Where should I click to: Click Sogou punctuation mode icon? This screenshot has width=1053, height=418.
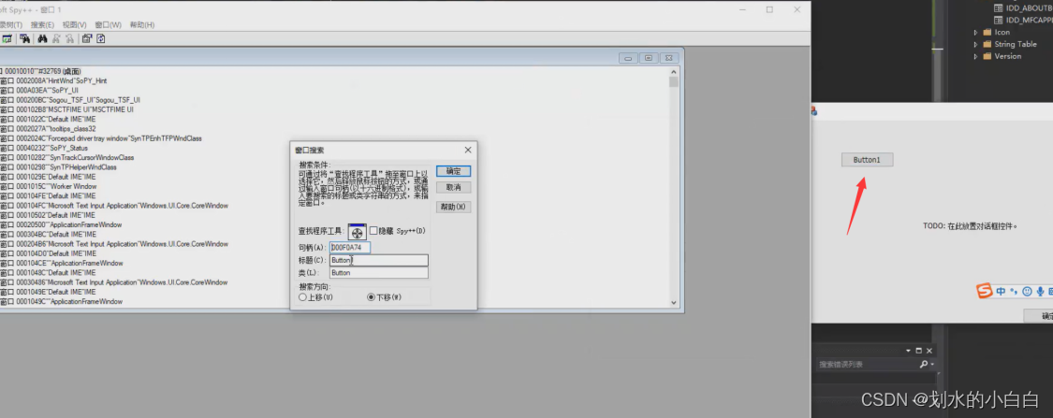point(1014,291)
